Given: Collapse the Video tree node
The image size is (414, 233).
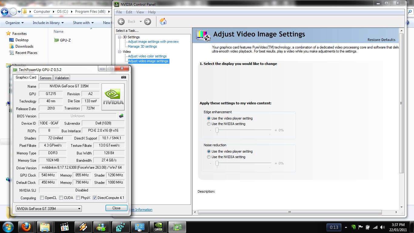Looking at the screenshot, I should (x=120, y=52).
